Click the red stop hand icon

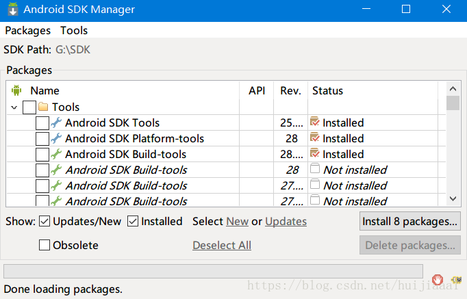[x=438, y=280]
